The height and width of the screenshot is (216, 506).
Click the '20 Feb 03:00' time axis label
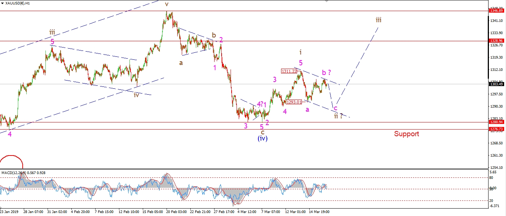[177, 212]
